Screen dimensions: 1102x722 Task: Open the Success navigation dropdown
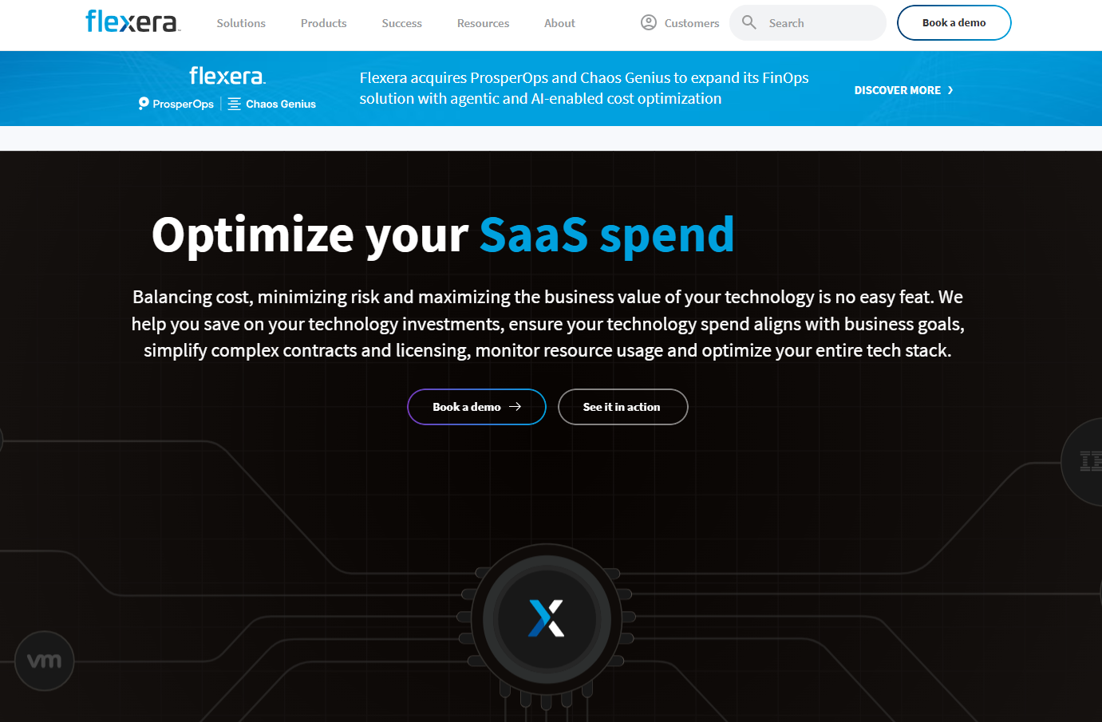tap(401, 23)
